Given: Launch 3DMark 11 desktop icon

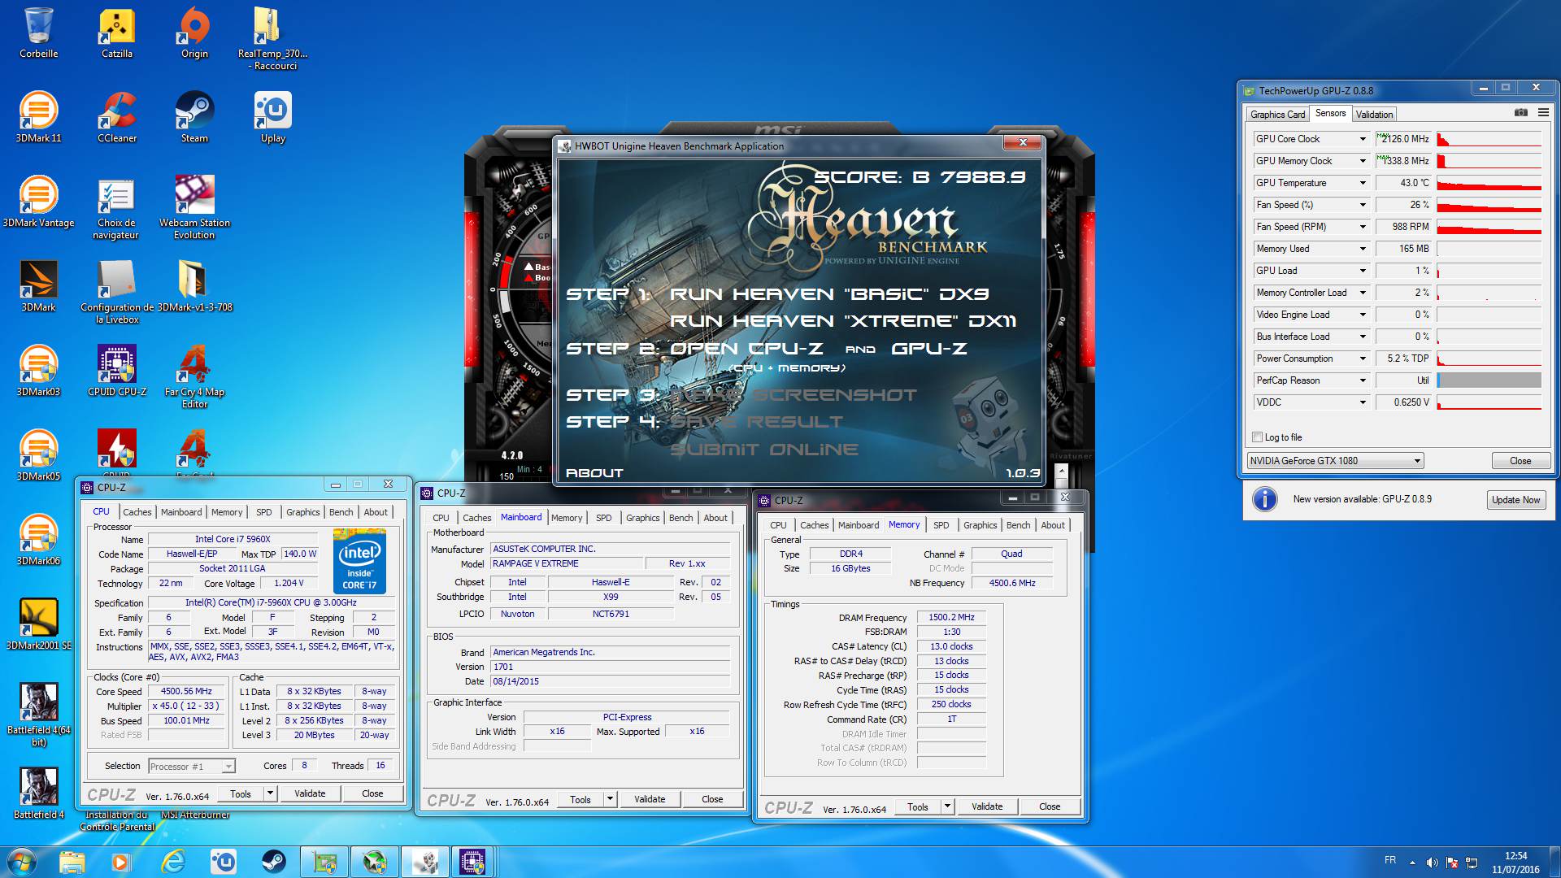Looking at the screenshot, I should 38,118.
